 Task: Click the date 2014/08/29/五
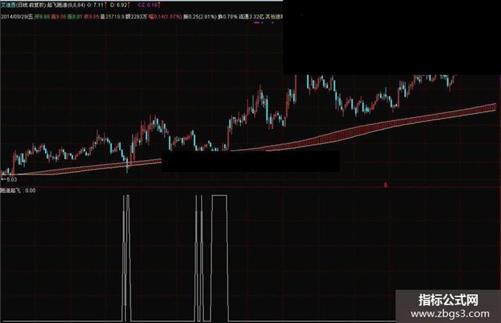[17, 16]
